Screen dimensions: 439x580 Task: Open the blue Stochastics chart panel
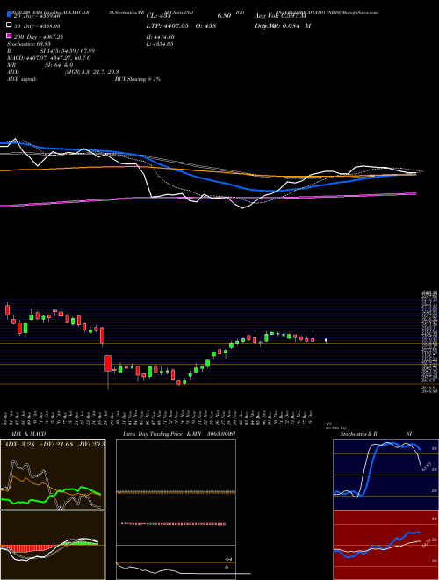[x=385, y=475]
